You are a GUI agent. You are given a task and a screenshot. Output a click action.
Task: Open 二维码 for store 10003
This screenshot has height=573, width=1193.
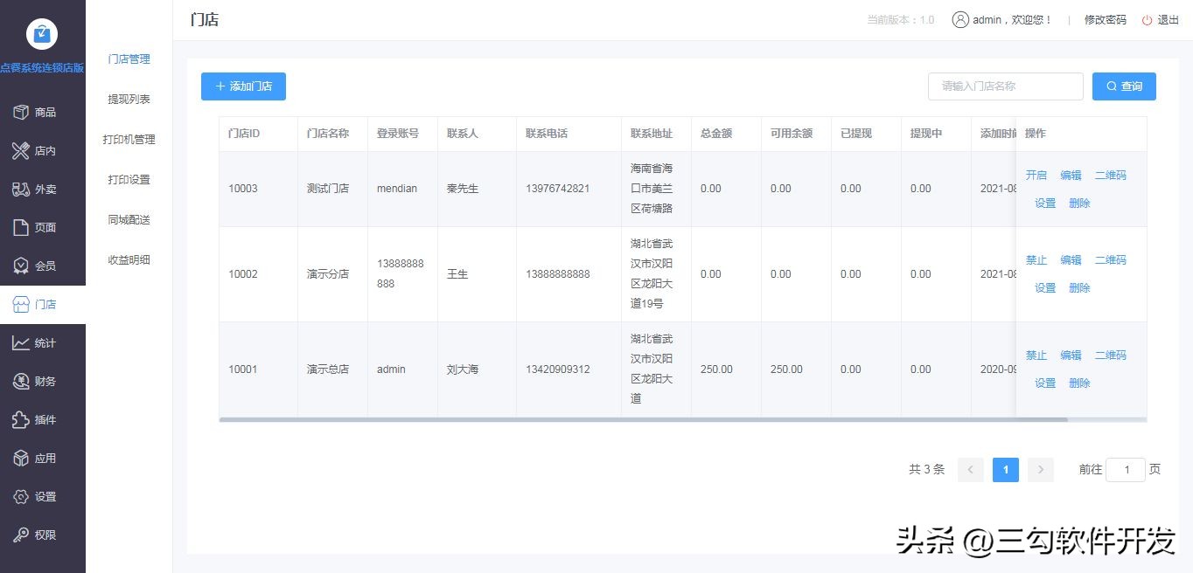[x=1111, y=175]
